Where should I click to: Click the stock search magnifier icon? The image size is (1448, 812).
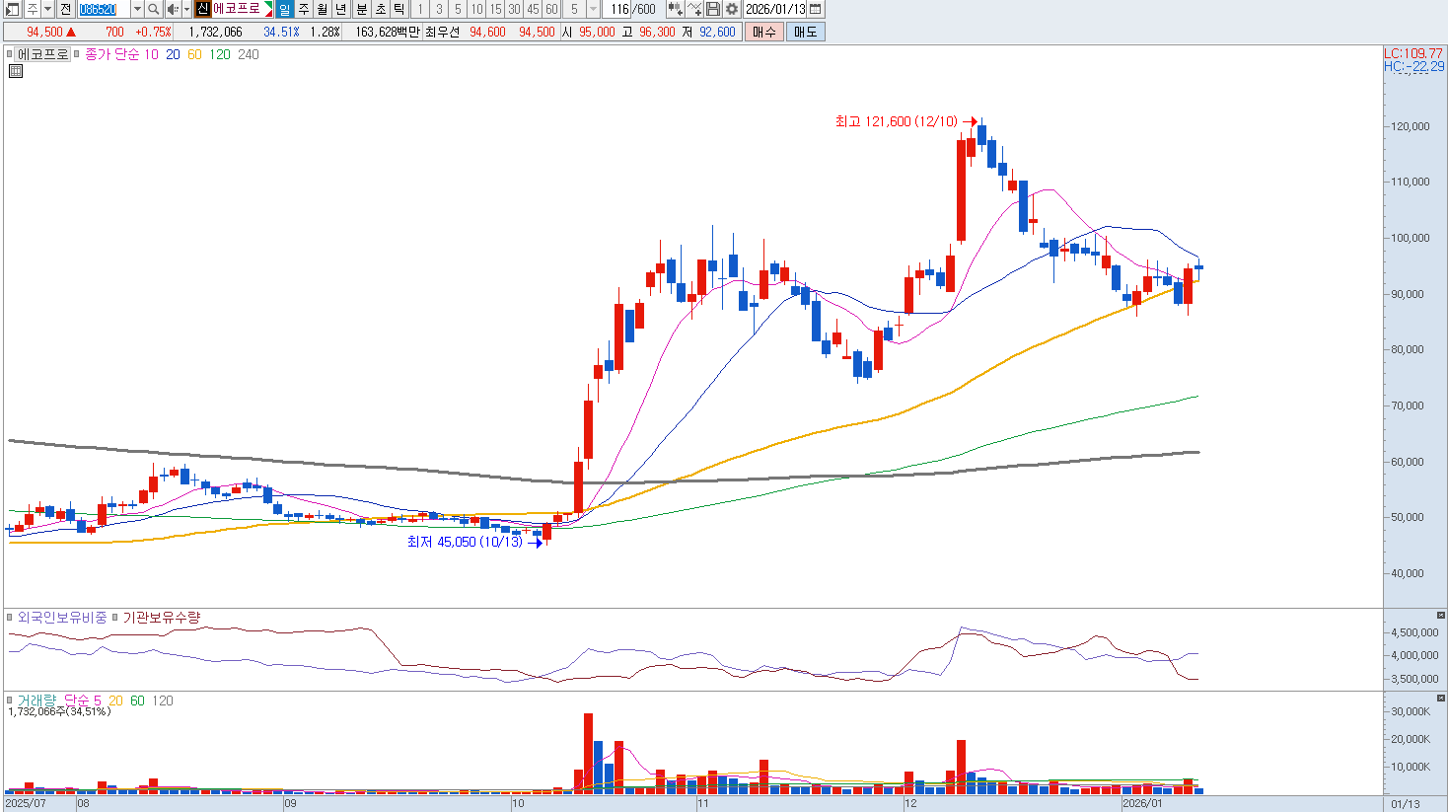point(154,9)
